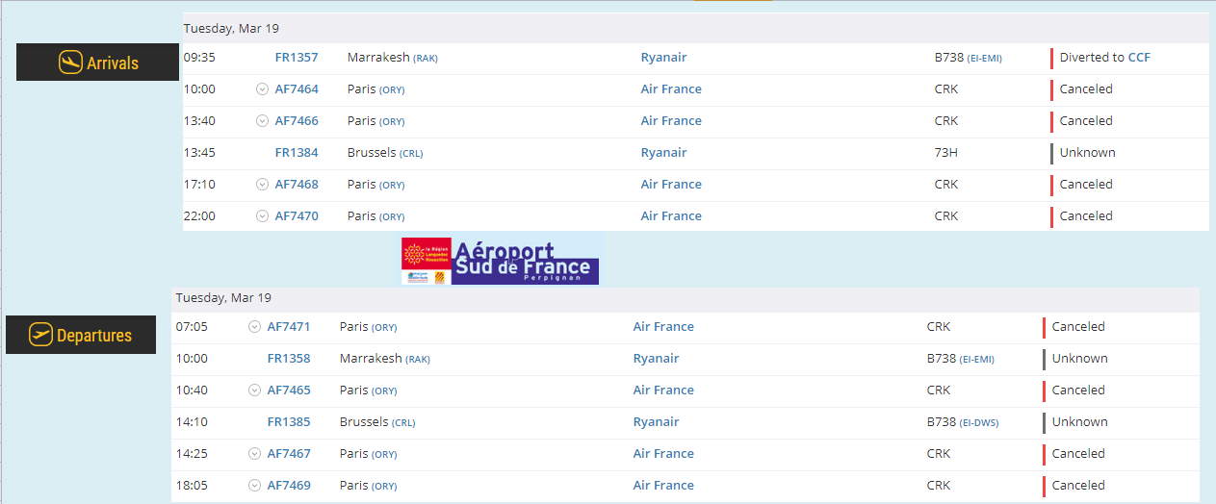Image resolution: width=1216 pixels, height=504 pixels.
Task: Click Ryanair on the FR1358 departure row
Action: [x=657, y=359]
